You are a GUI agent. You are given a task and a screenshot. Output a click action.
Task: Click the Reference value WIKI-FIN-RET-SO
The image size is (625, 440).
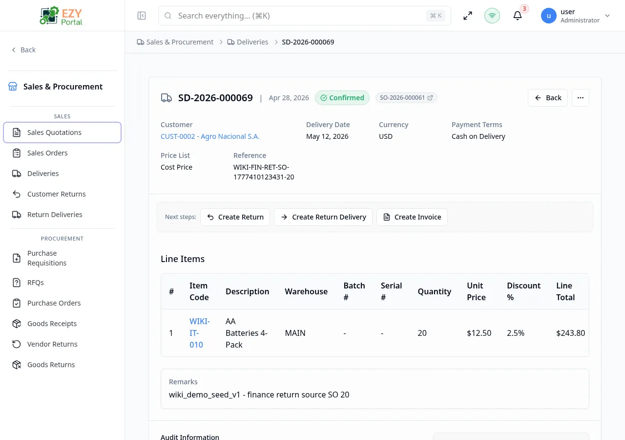(264, 172)
